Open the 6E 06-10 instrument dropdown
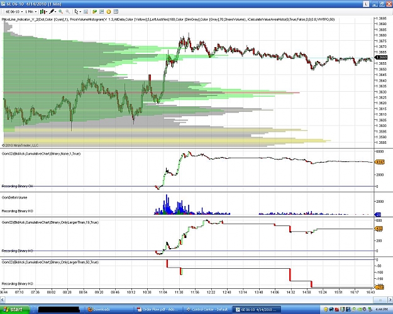The height and width of the screenshot is (314, 393). 14,11
